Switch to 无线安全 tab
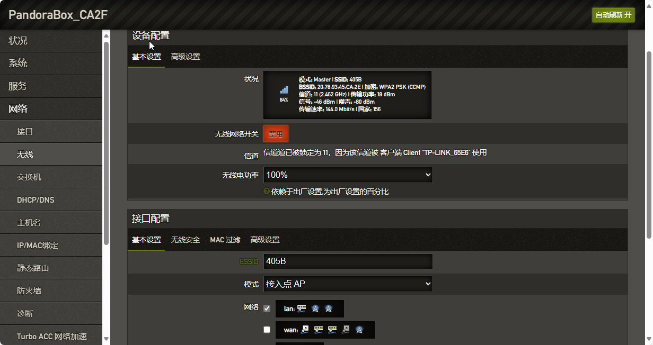The image size is (653, 345). (186, 240)
